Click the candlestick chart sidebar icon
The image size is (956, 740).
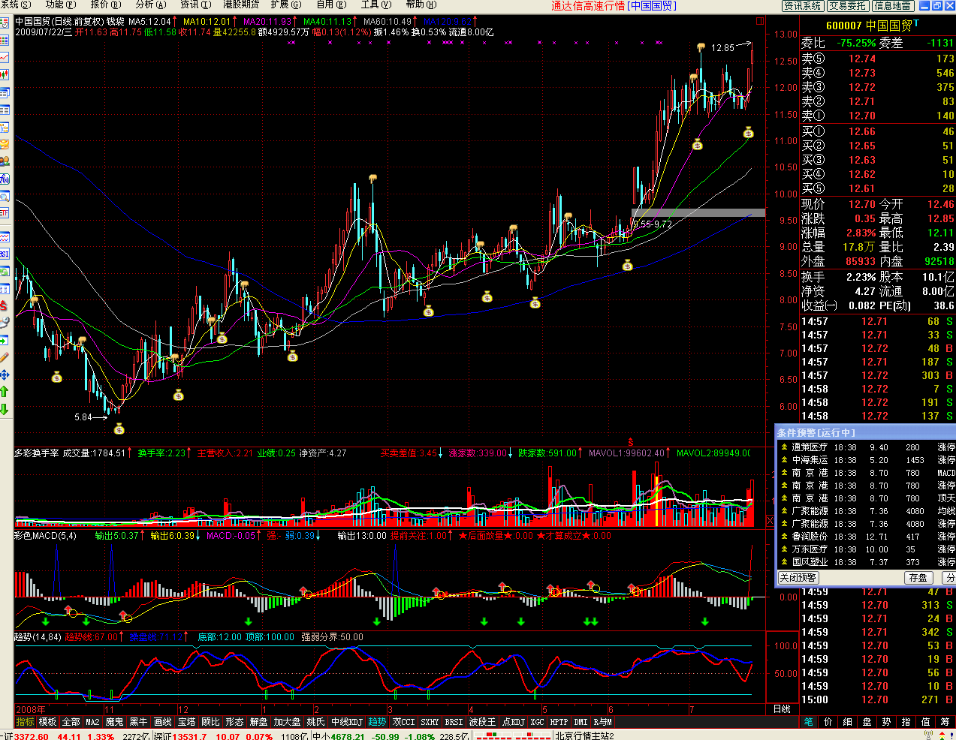[6, 74]
